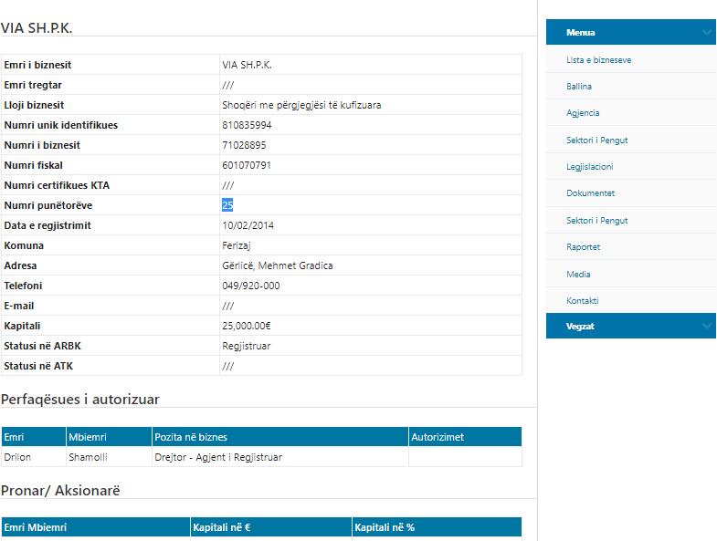
Task: Click the Mbiemri column header
Action: [x=86, y=437]
